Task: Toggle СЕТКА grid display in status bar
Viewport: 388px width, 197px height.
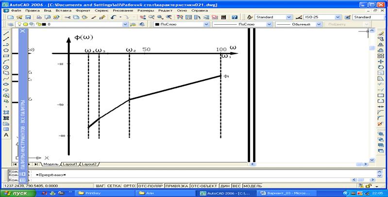Action: 114,186
